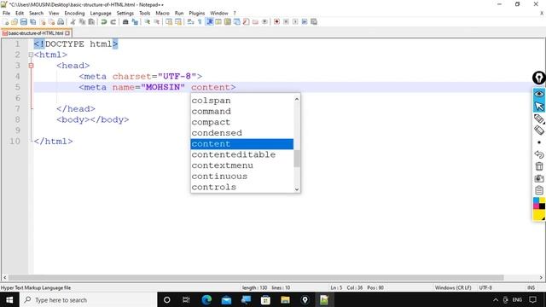Choose 'condensed' from the autocomplete list
The width and height of the screenshot is (546, 307).
point(242,133)
